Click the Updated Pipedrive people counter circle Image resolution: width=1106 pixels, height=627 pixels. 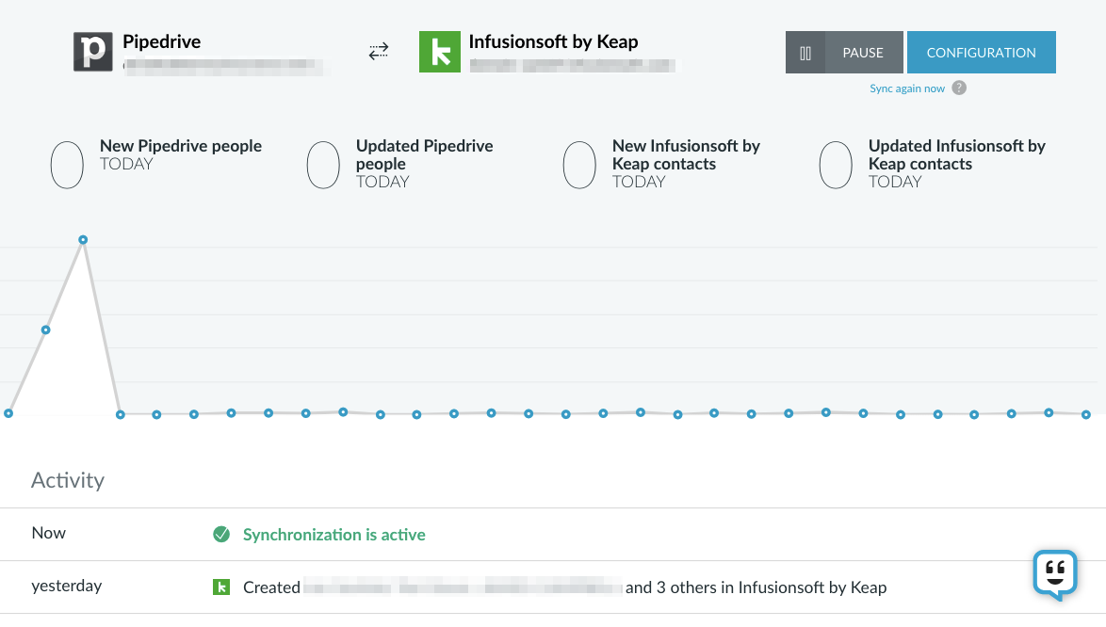pyautogui.click(x=323, y=165)
